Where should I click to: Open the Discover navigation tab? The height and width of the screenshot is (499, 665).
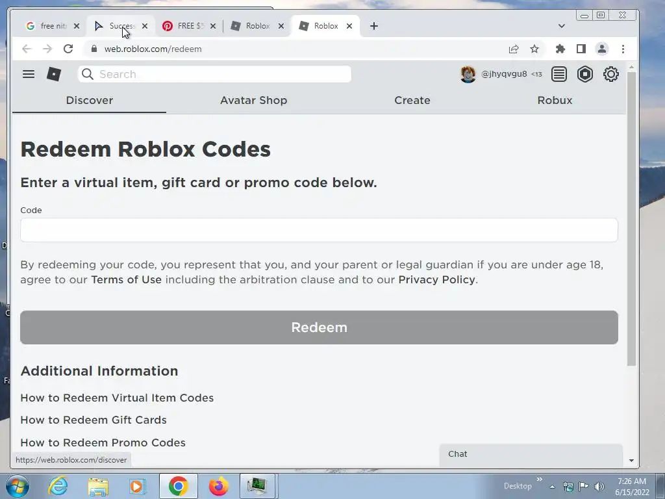(90, 100)
